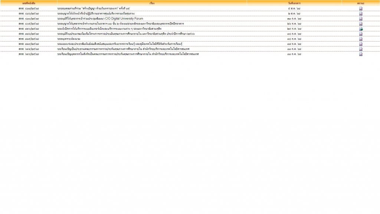Click the date cell ๓๑ ก.ค. ๖๗

tap(294, 19)
